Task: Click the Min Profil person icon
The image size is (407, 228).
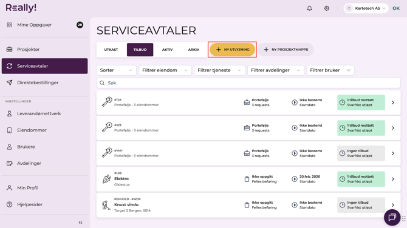Action: point(9,187)
